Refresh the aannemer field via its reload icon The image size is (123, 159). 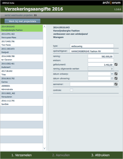pyautogui.click(x=116, y=84)
